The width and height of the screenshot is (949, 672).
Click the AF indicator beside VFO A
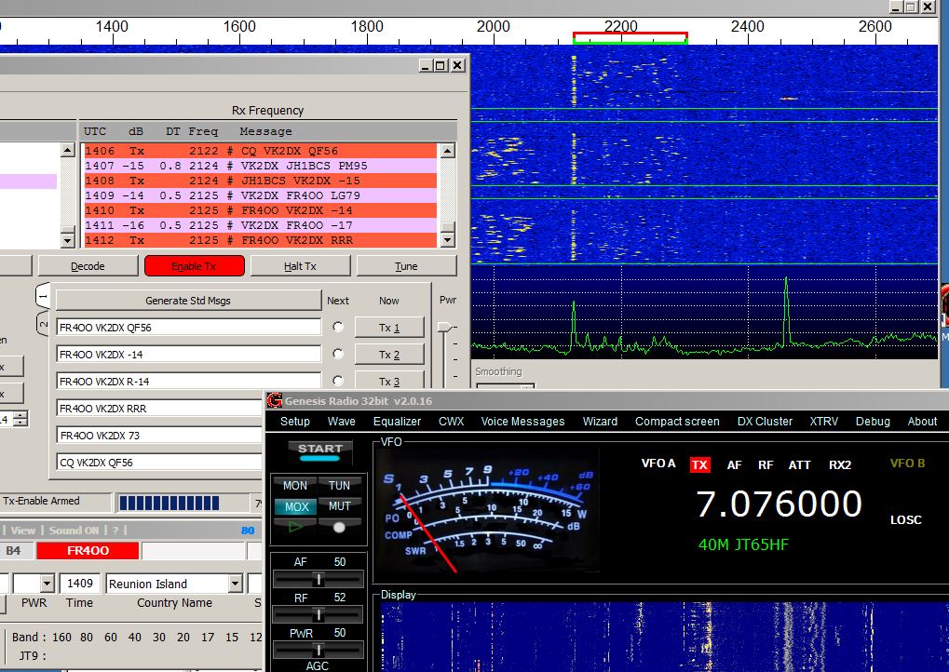[x=733, y=464]
